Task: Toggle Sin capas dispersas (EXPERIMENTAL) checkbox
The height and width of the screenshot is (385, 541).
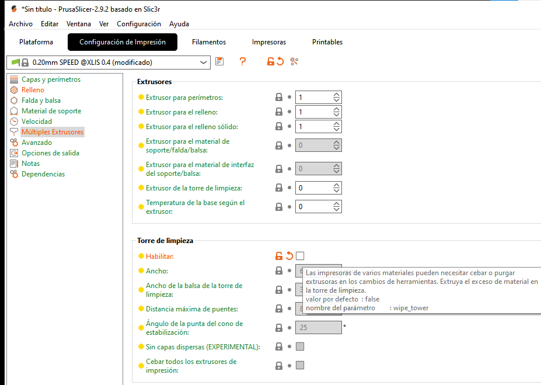Action: click(x=300, y=346)
